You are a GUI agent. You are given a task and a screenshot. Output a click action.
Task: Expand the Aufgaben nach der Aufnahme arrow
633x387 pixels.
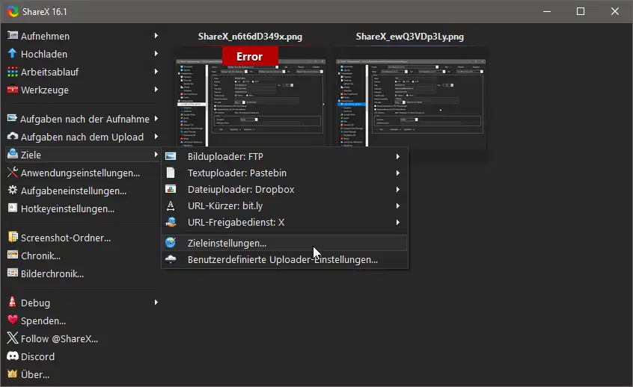[x=156, y=119]
